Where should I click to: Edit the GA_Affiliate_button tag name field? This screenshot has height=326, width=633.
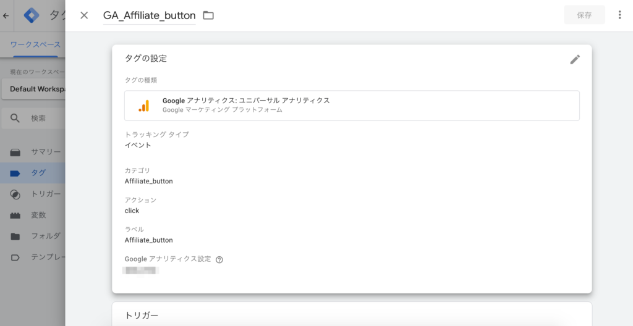point(149,15)
